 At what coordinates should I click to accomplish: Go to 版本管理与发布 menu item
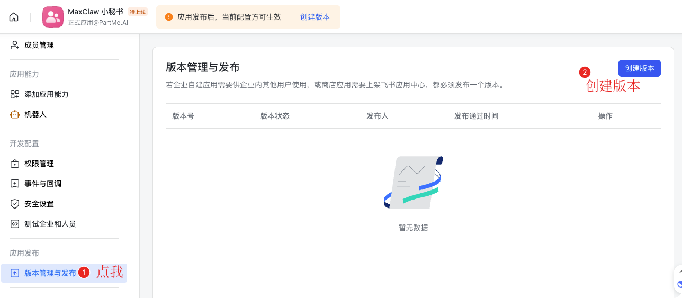click(x=50, y=273)
